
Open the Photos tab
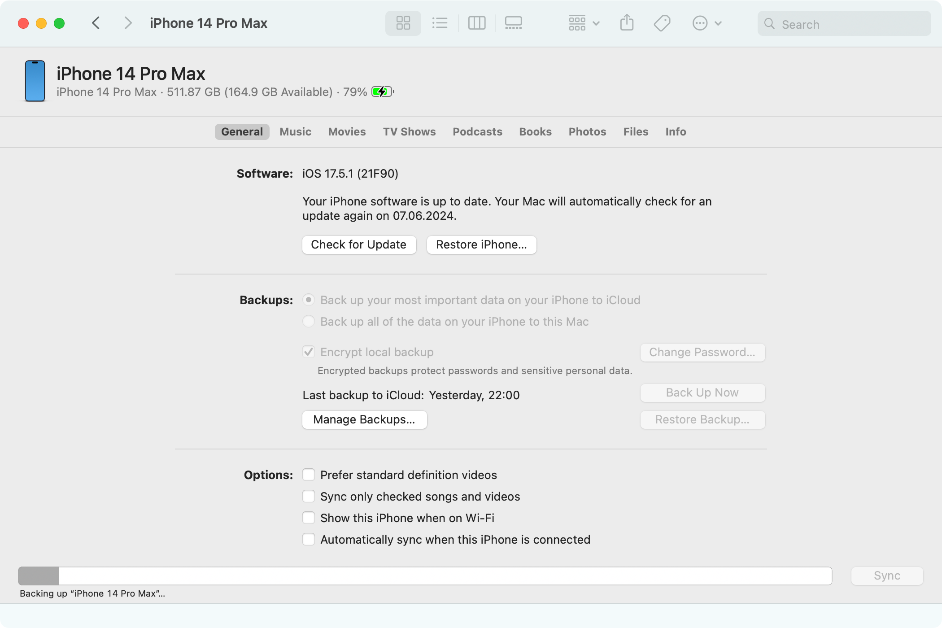(x=587, y=131)
